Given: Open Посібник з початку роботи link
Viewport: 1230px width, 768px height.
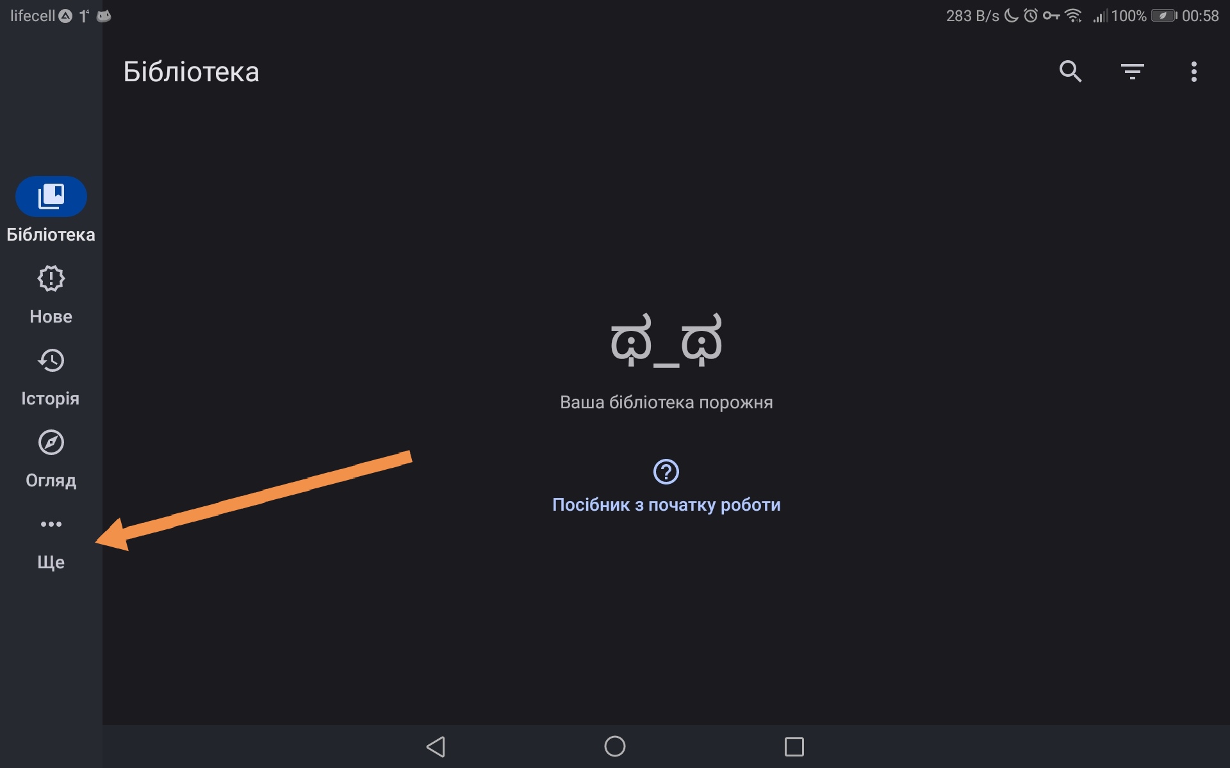Looking at the screenshot, I should tap(666, 505).
